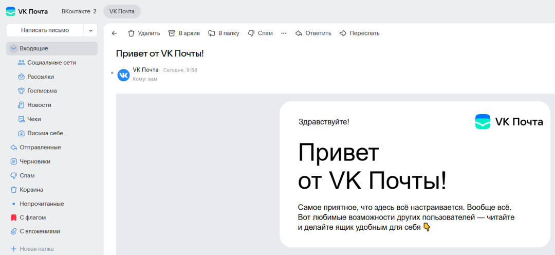The image size is (555, 255).
Task: Go back with the left arrow icon
Action: (114, 33)
